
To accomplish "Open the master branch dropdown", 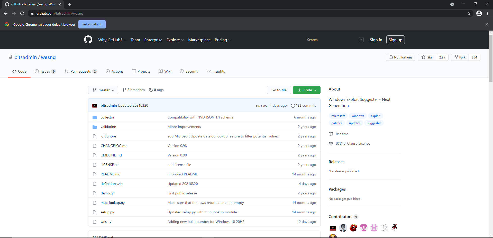I will [x=103, y=90].
